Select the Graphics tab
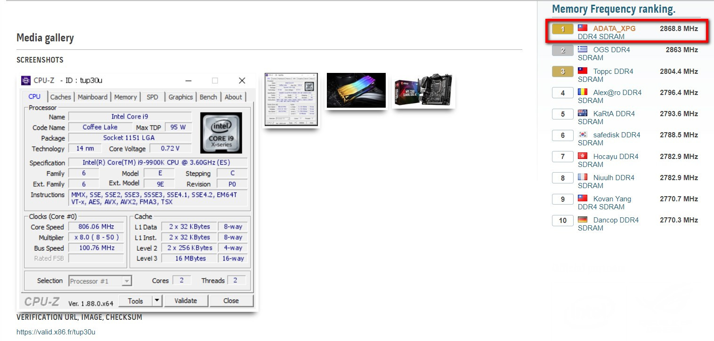Screen dimensions: 714x341 pyautogui.click(x=181, y=97)
